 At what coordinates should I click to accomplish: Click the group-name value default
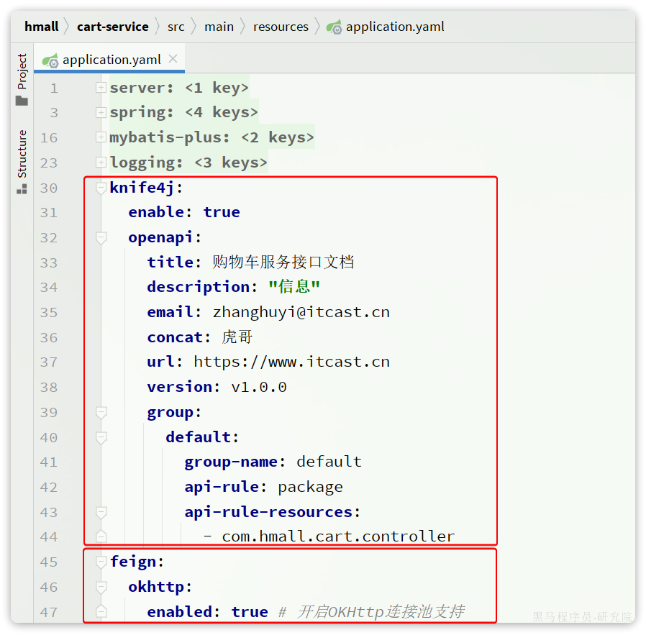point(329,462)
